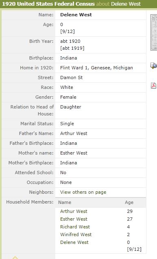This screenshot has height=259, width=157.
Task: Click the Household Members Age column header
Action: [x=129, y=202]
